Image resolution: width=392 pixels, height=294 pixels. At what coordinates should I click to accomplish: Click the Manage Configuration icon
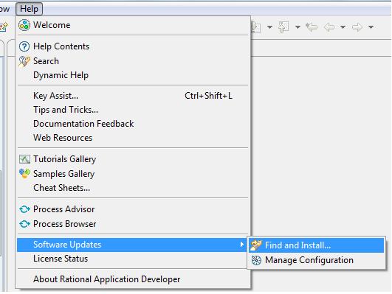(256, 260)
